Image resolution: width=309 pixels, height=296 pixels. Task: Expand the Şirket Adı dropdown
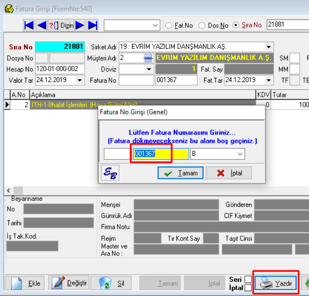(x=268, y=47)
